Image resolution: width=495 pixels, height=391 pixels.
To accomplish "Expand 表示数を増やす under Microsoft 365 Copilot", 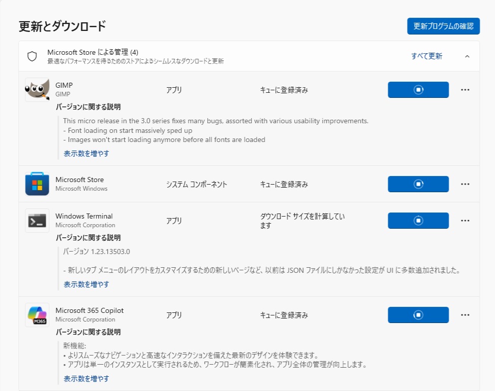I will [x=86, y=378].
